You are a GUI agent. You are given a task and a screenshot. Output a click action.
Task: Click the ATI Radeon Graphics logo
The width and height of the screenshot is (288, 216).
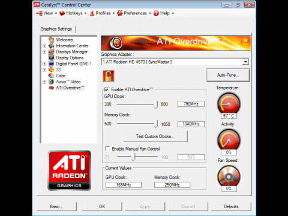pyautogui.click(x=69, y=170)
